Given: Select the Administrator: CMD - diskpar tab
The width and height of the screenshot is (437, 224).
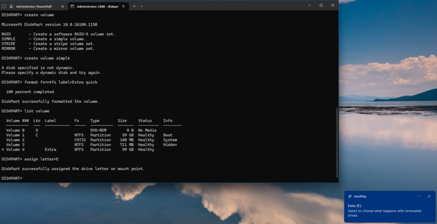Looking at the screenshot, I should tap(98, 6).
